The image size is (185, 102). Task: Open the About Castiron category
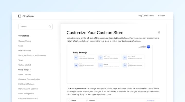pos(24,74)
